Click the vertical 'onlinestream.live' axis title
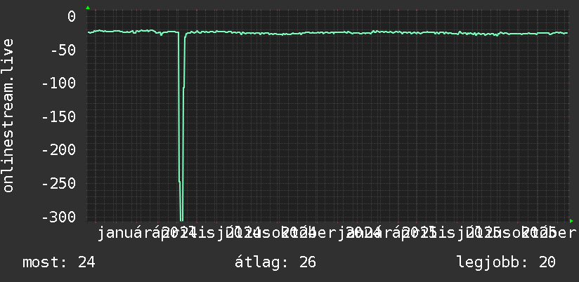579x282 pixels. click(8, 115)
